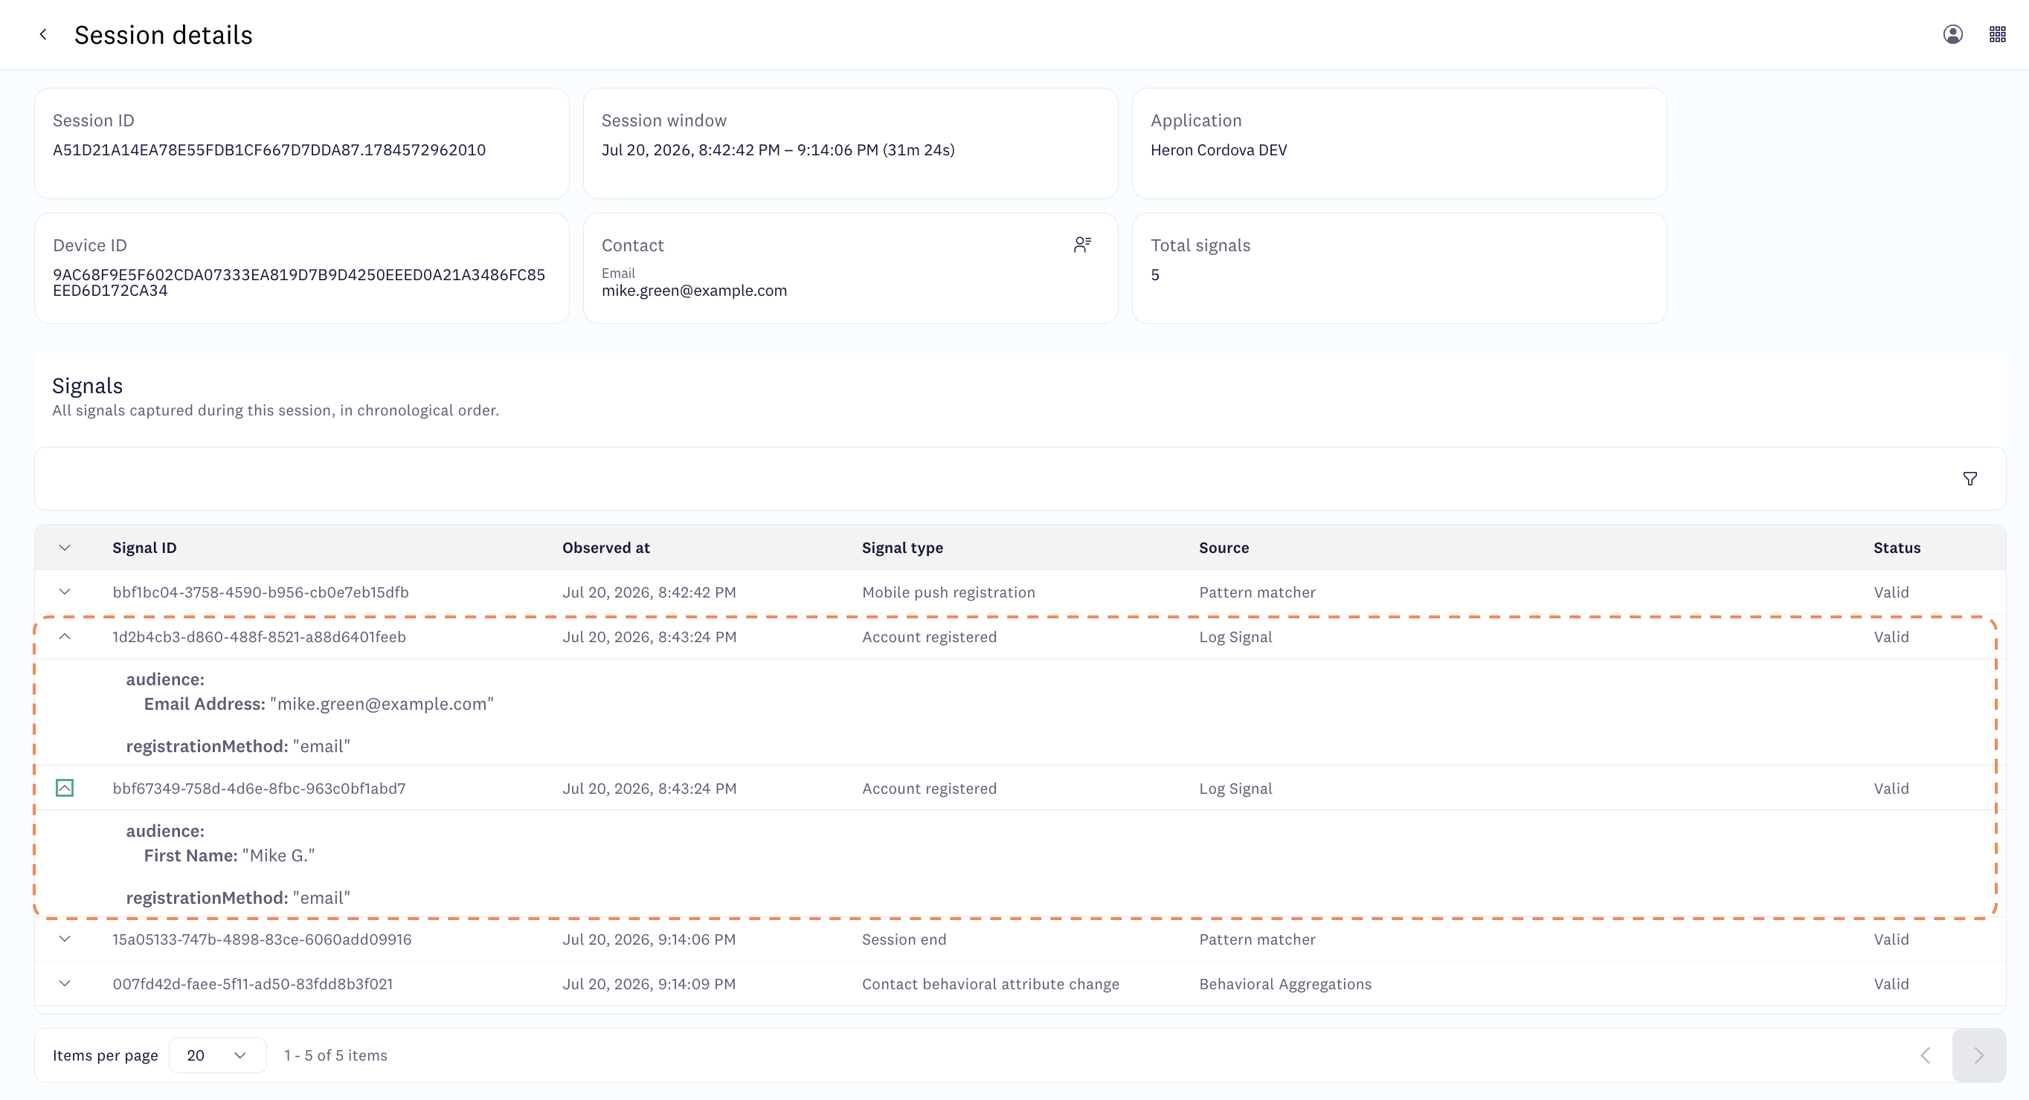
Task: Collapse the bbf67349 signal row details
Action: 65,788
